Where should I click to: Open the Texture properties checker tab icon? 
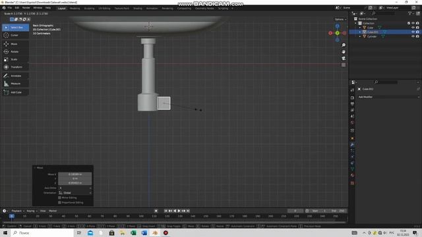tap(352, 183)
